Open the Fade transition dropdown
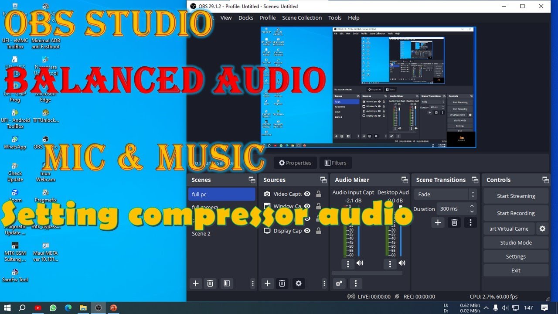 445,195
